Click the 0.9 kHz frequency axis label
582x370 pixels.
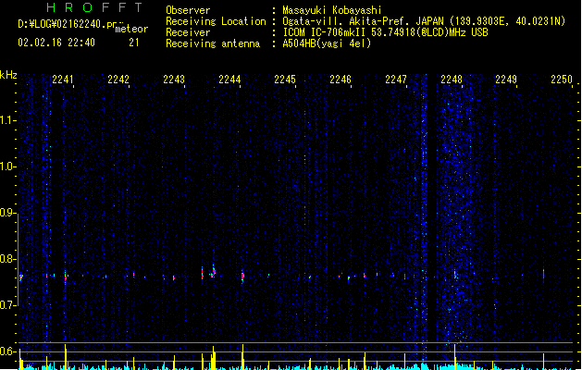coord(7,213)
